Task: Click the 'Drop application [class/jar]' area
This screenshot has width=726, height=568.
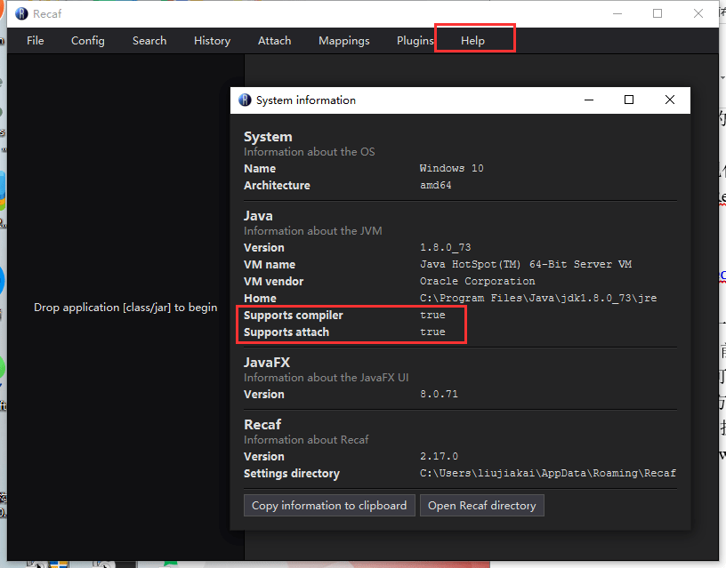Action: tap(125, 308)
